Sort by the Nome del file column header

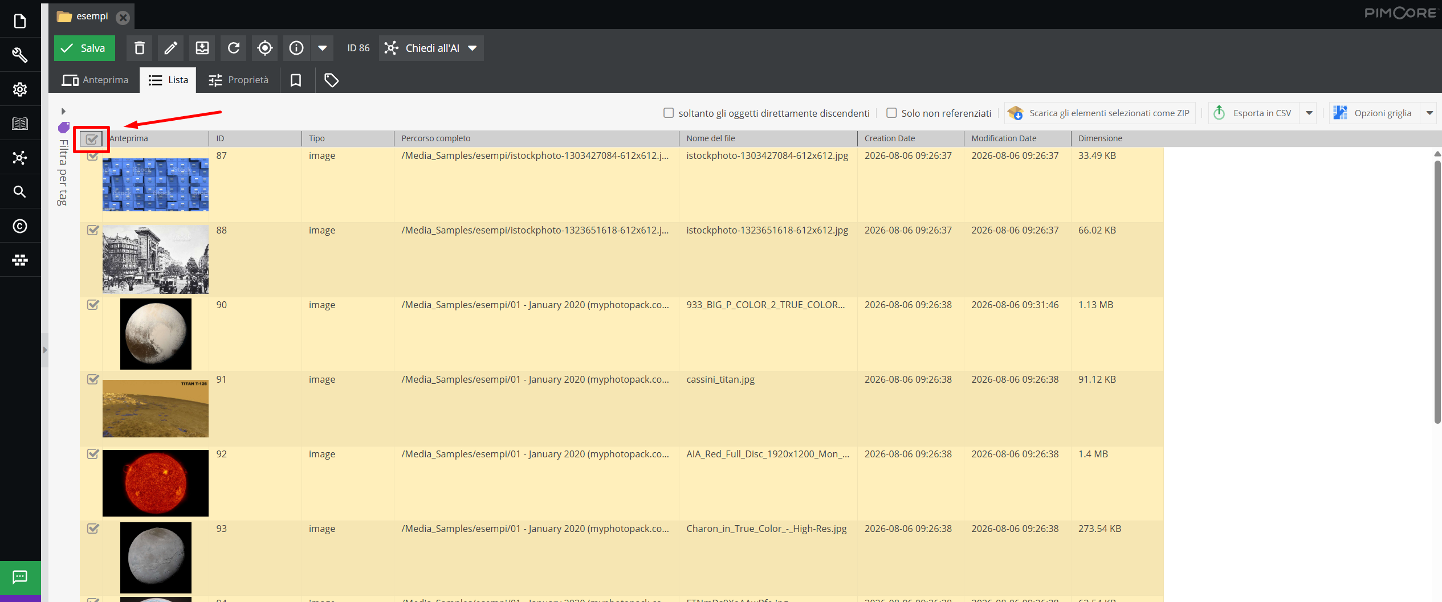point(768,138)
